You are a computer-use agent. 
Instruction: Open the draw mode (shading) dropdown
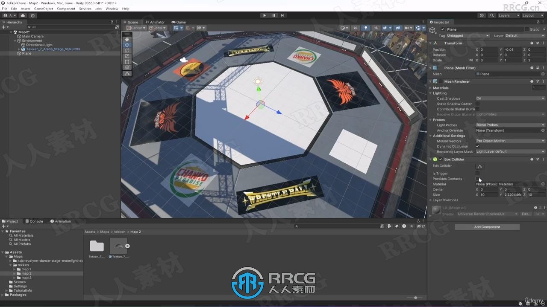coord(344,28)
